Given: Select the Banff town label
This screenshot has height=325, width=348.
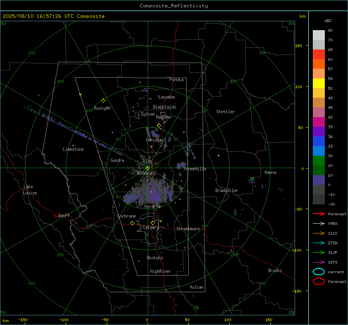Looking at the screenshot, I should pos(64,215).
